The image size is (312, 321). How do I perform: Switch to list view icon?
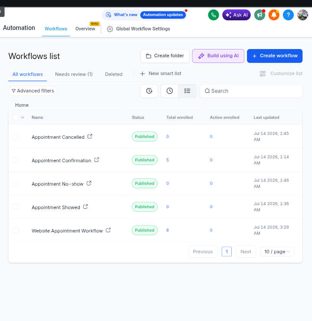(x=187, y=91)
